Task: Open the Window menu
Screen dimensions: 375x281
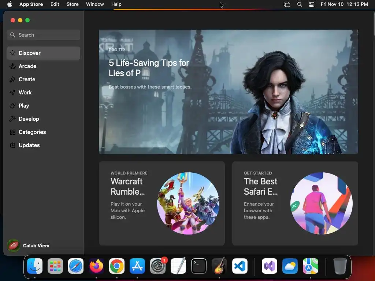Action: (x=95, y=4)
